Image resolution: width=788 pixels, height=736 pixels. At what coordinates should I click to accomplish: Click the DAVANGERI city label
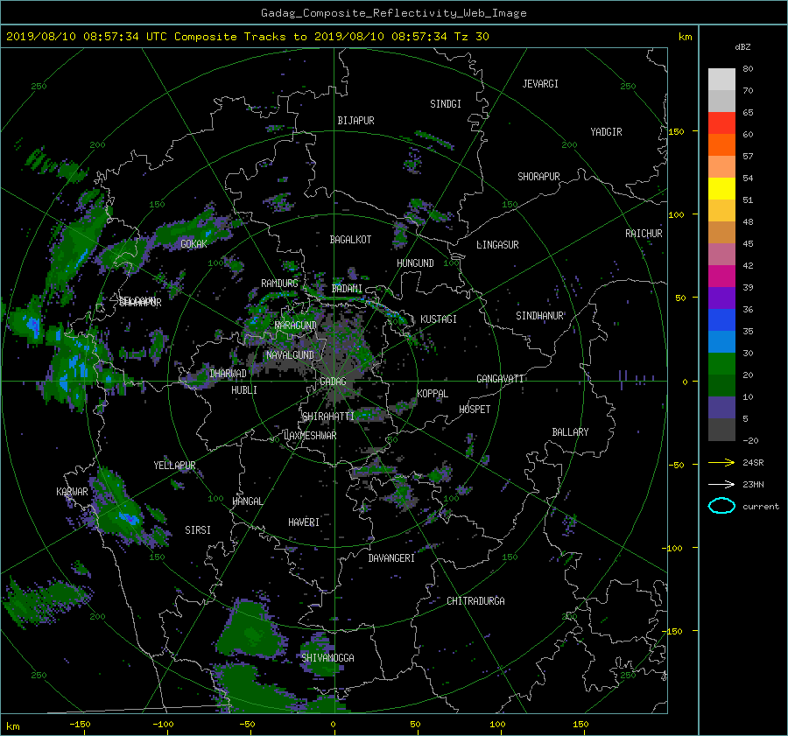391,558
